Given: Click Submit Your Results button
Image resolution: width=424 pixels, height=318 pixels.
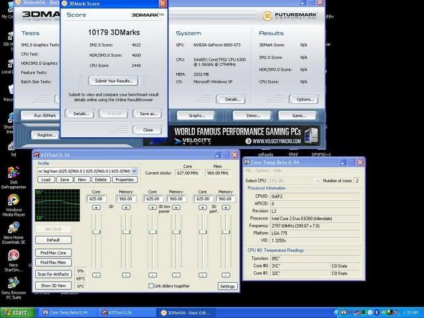Looking at the screenshot, I should (114, 81).
